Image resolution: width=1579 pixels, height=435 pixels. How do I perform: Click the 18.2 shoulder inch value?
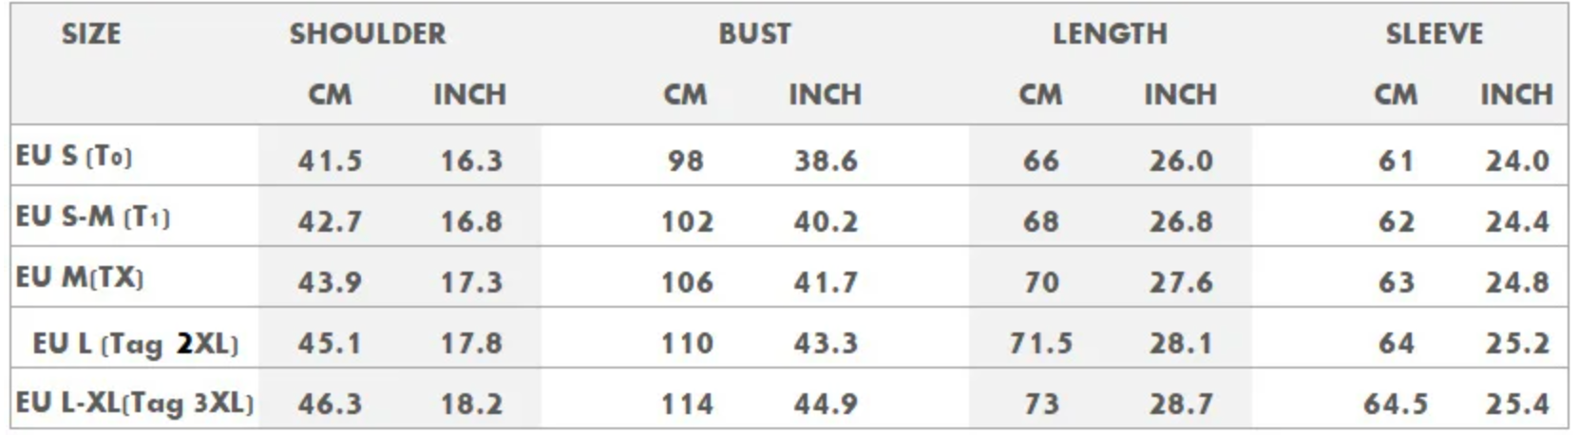[471, 404]
